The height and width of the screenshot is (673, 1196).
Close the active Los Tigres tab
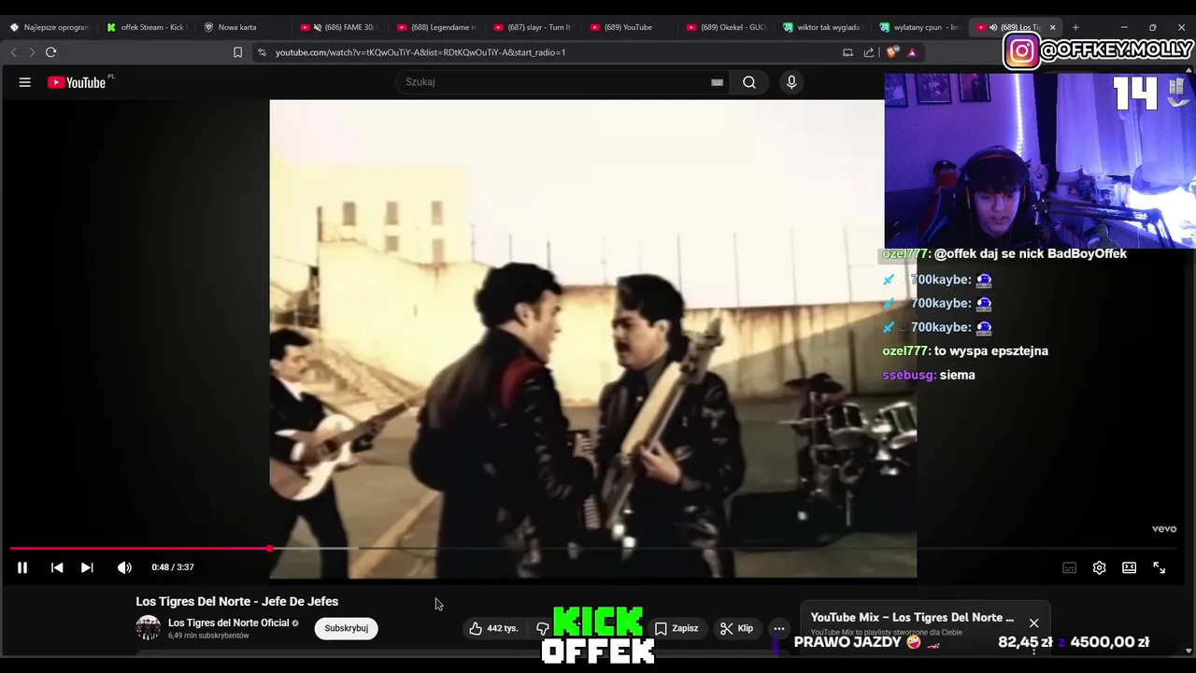(x=1052, y=27)
